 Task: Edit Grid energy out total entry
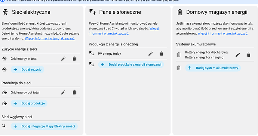(63, 92)
